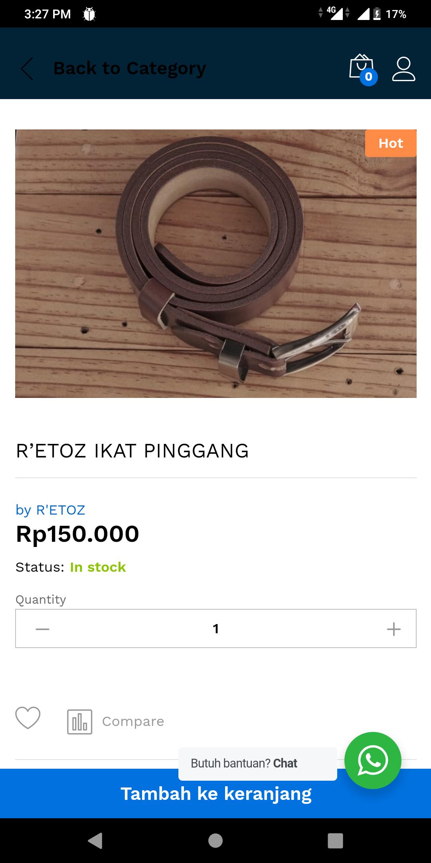Tap the Back to Category label
This screenshot has width=431, height=863.
pos(130,68)
